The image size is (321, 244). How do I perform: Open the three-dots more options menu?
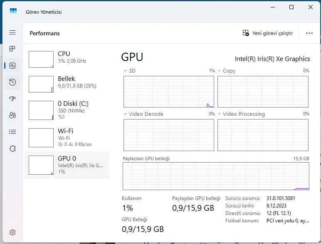[309, 33]
